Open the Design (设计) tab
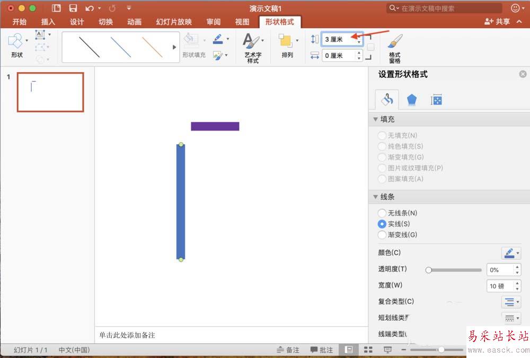 77,22
